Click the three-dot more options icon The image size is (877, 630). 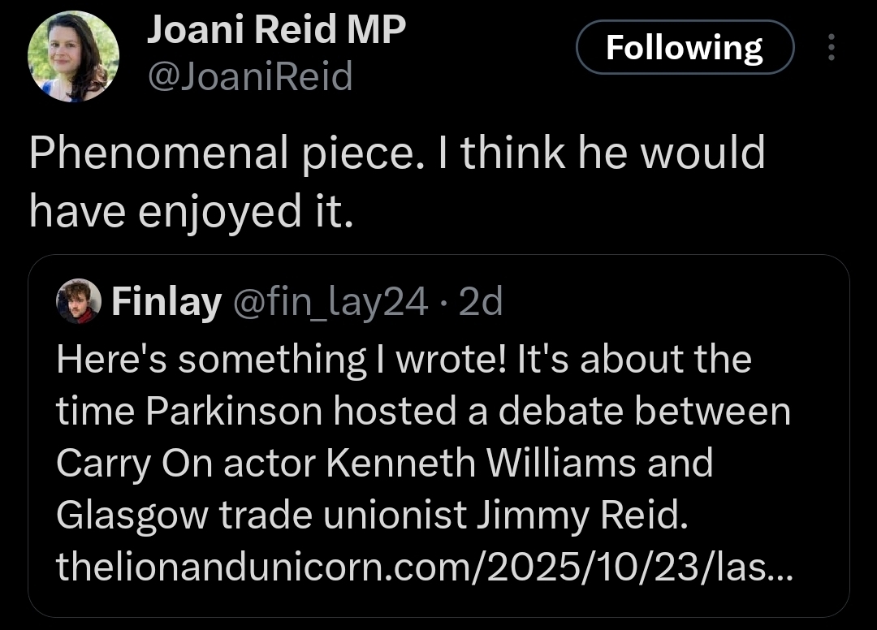click(830, 48)
